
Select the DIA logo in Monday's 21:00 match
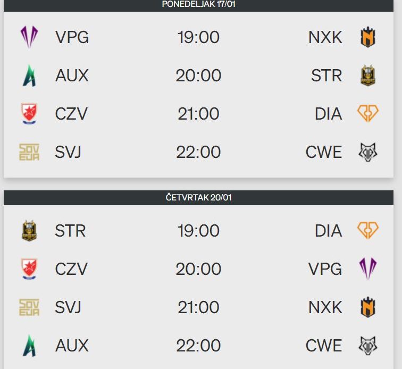(x=368, y=114)
